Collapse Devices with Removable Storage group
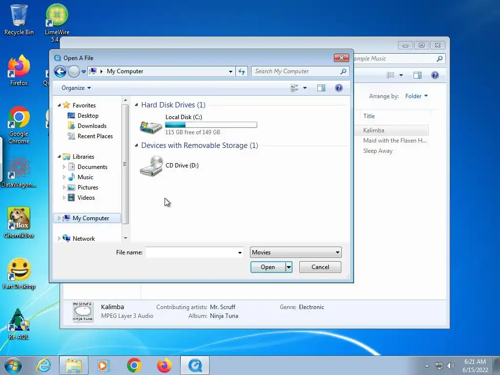 tap(137, 146)
